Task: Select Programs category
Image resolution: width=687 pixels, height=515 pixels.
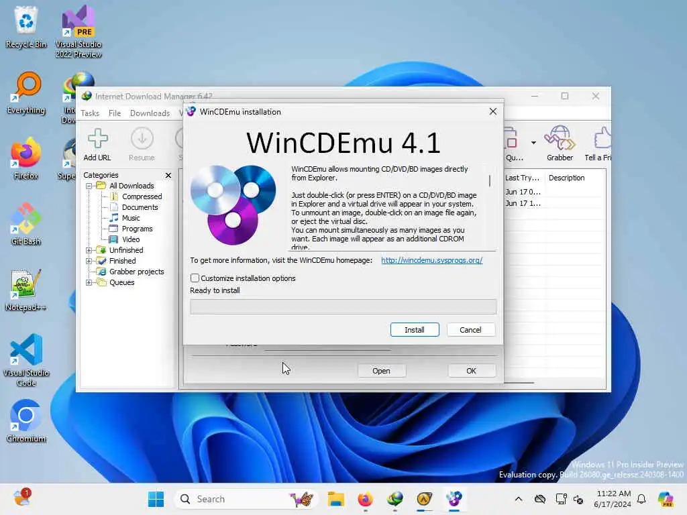Action: click(x=137, y=229)
